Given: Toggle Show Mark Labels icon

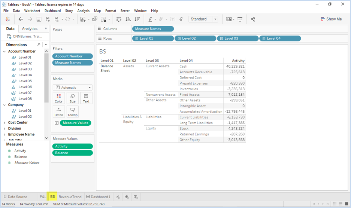Looking at the screenshot, I should 173,19.
